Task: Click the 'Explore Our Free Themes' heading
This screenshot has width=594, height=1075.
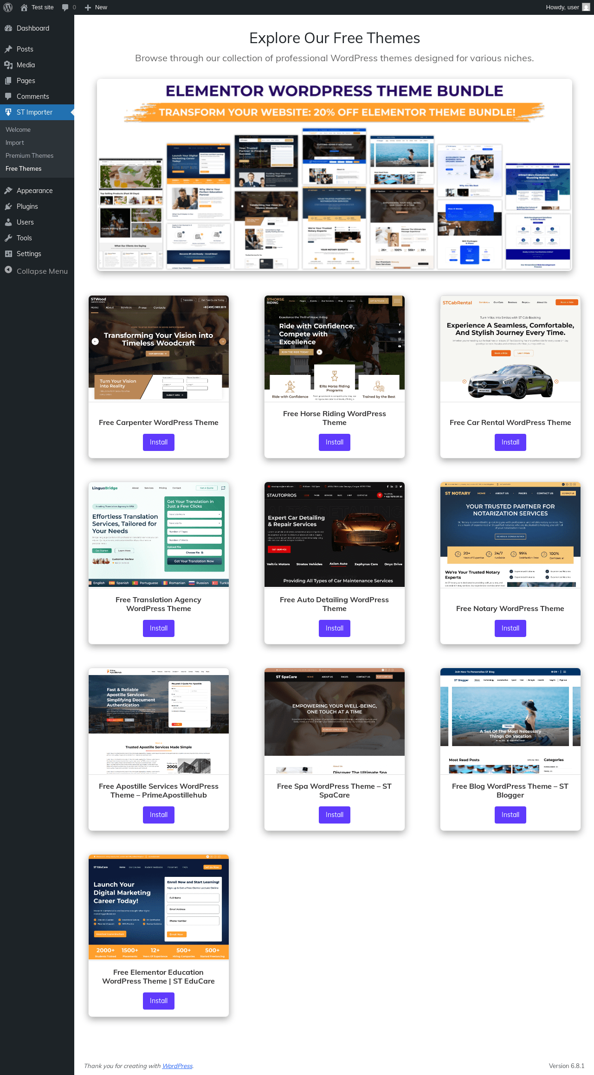Action: click(x=335, y=38)
